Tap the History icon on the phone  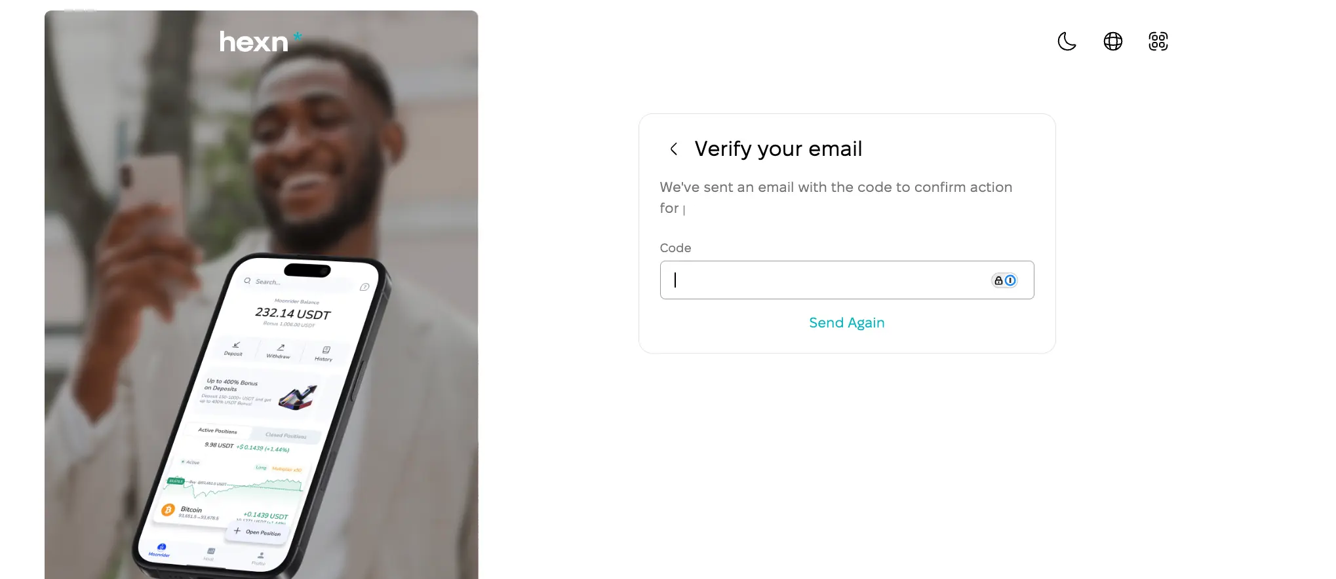[324, 354]
